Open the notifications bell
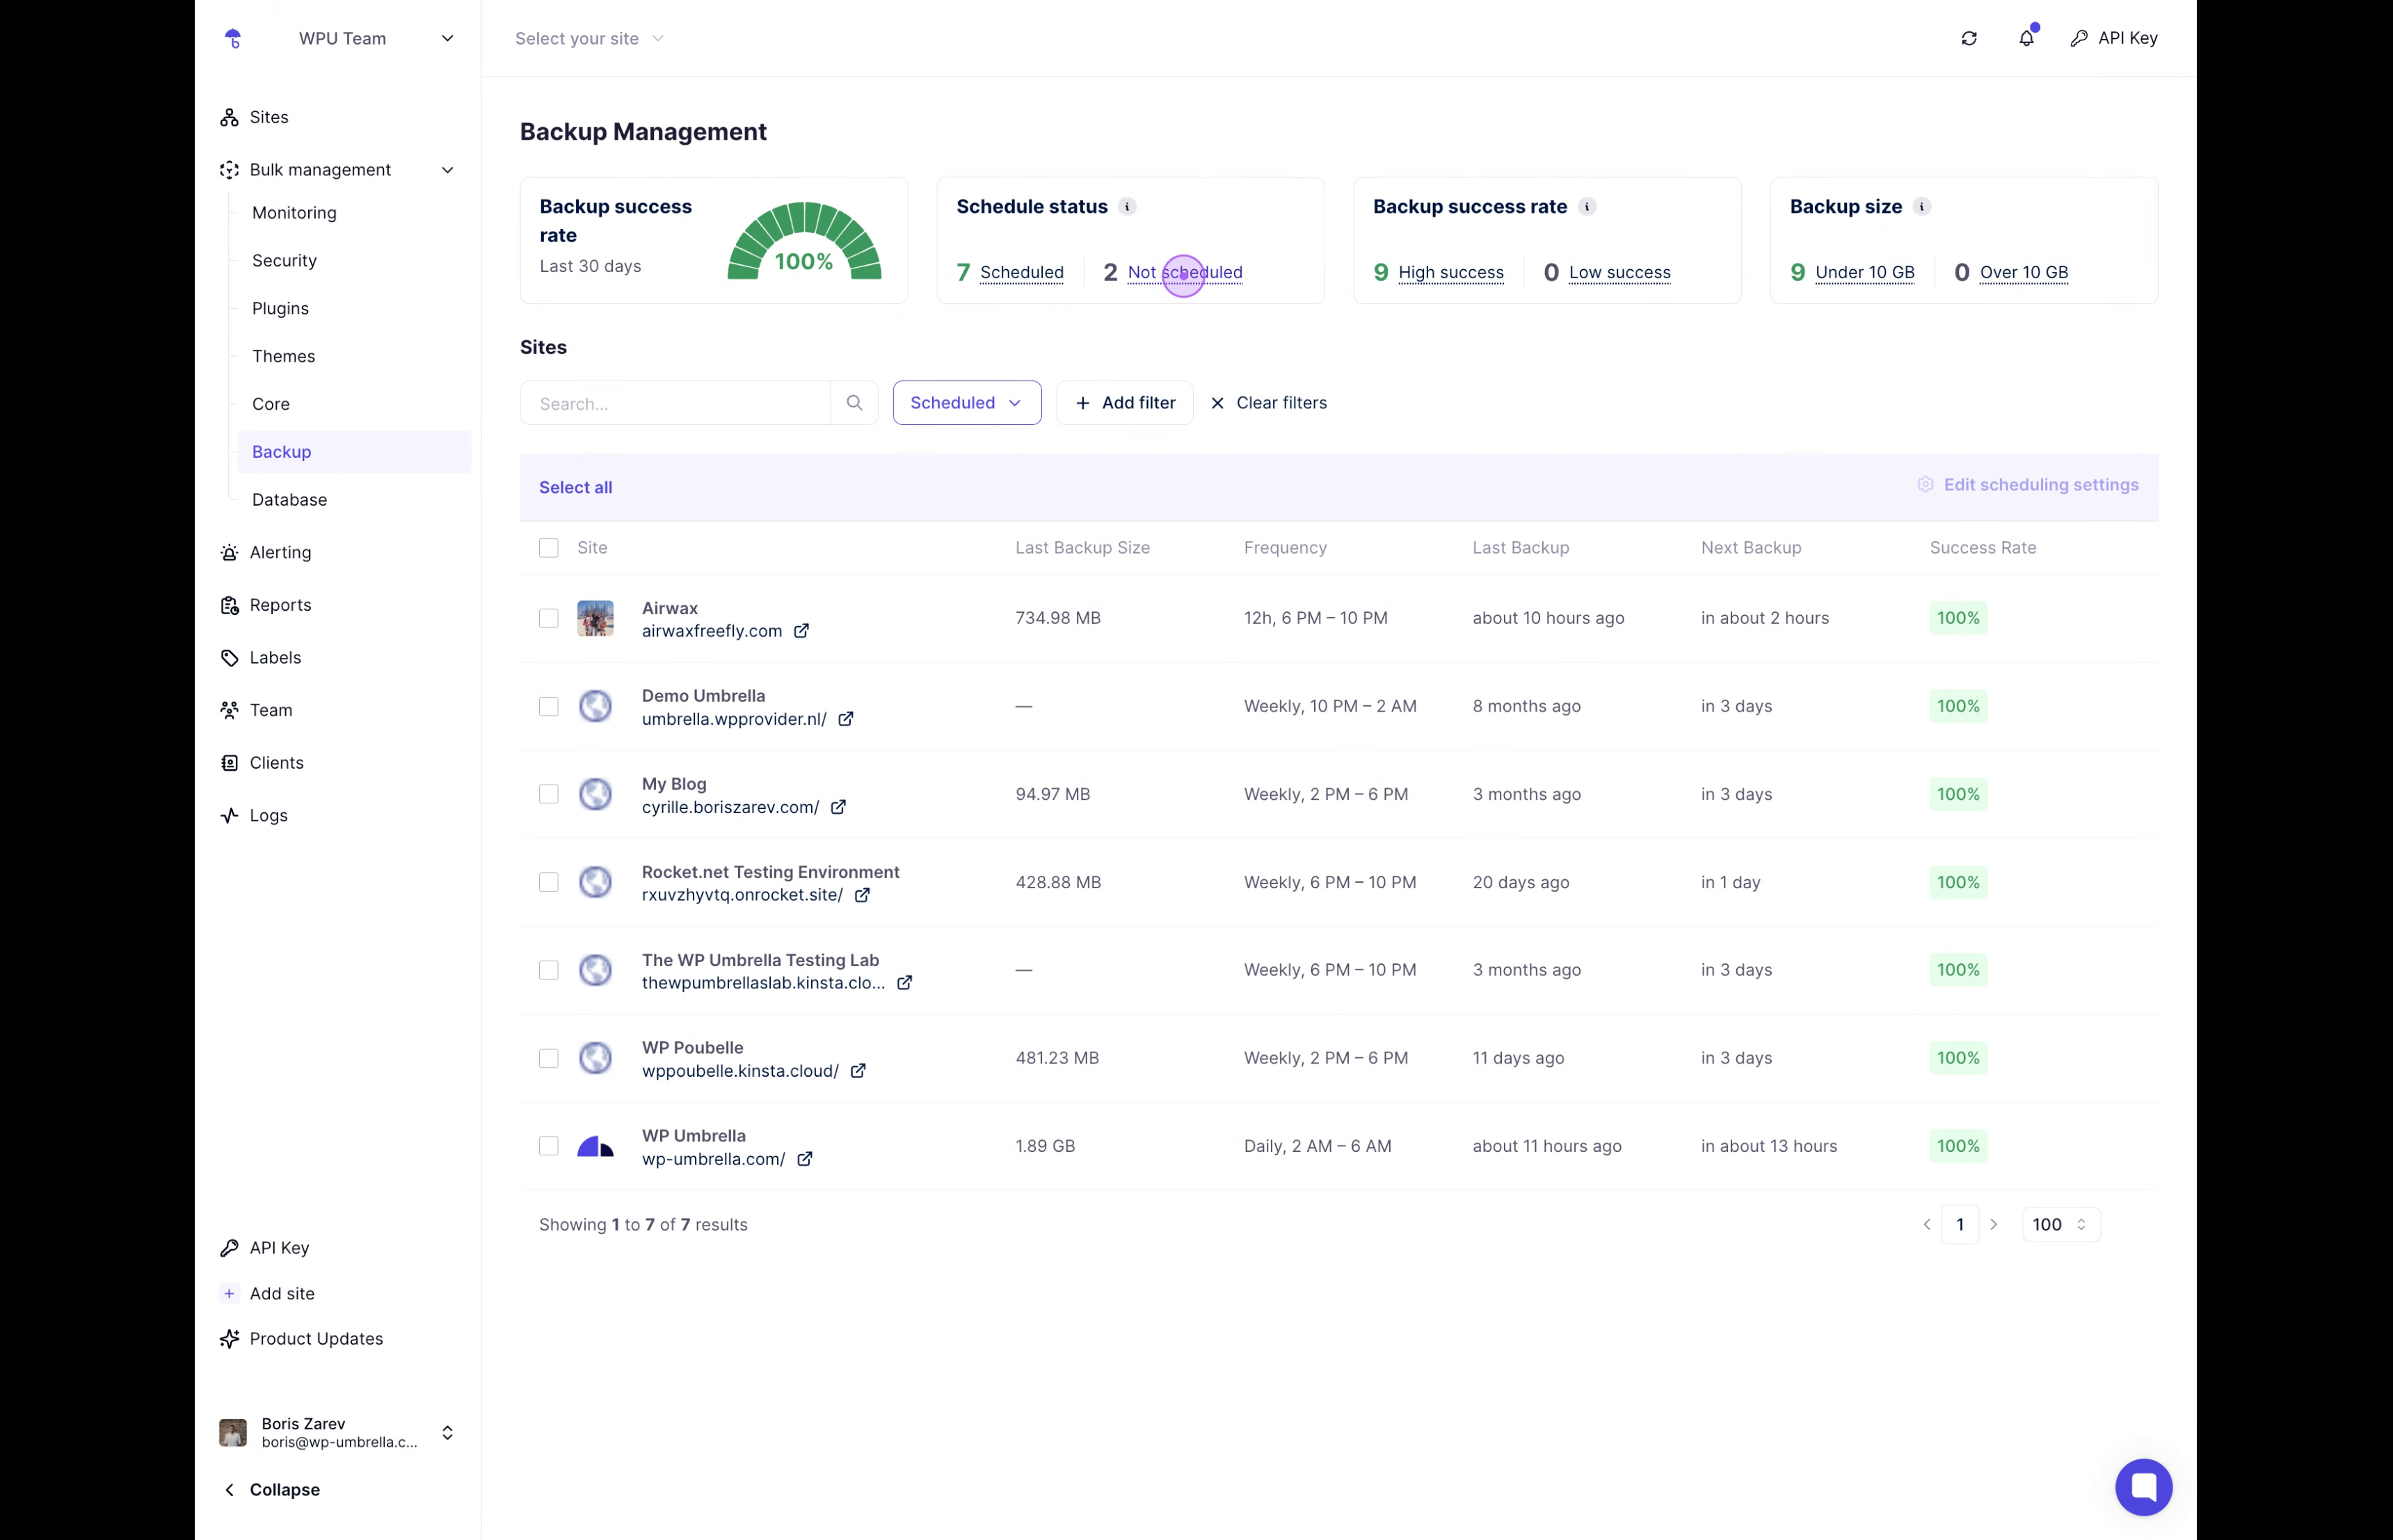Screen dimensions: 2393x1540 coord(2026,38)
